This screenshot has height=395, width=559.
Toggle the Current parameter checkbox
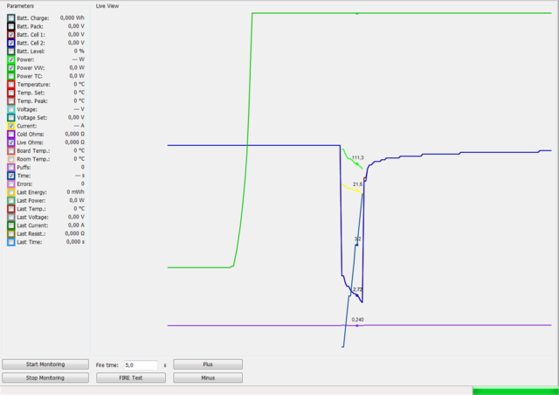click(x=10, y=126)
